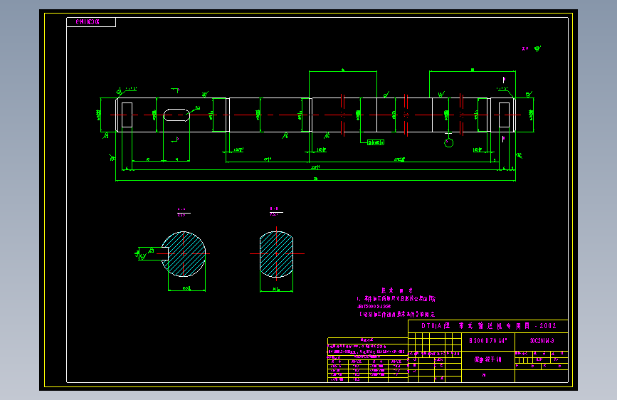Screen dimensions: 617x400
Task: Select the slotted keyway on the shaft
Action: (x=176, y=115)
